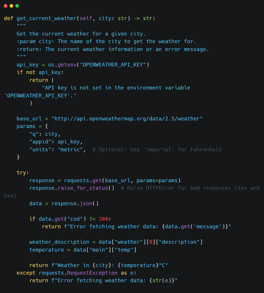Click the requests.RequestException class name
Image resolution: width=264 pixels, height=293 pixels.
pos(92,273)
